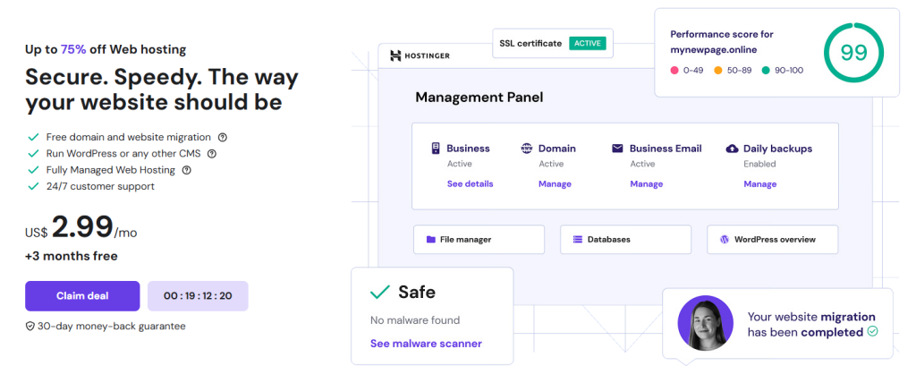Click the Daily backups cloud icon
This screenshot has width=916, height=383.
[732, 149]
